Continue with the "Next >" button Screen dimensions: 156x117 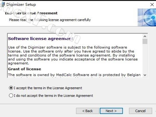pyautogui.click(x=111, y=111)
